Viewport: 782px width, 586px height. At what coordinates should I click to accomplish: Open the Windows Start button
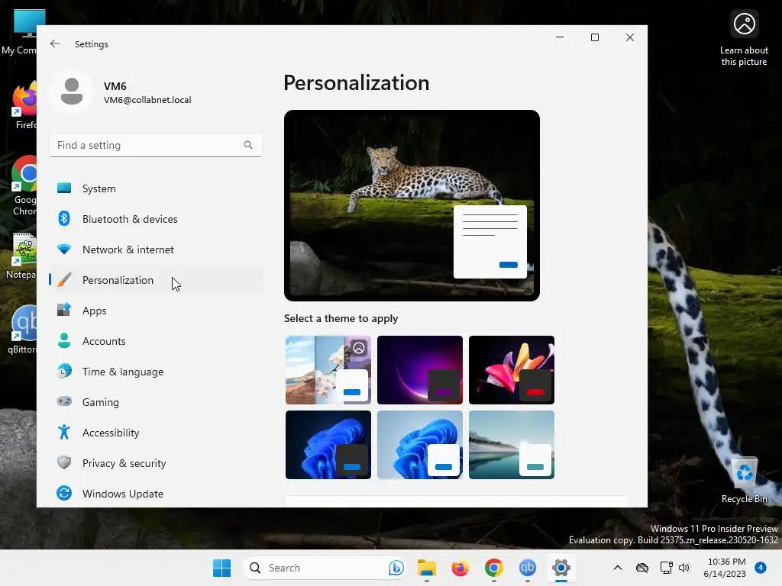point(221,568)
